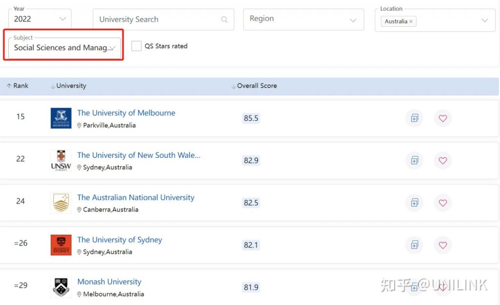Click the Parkville,Australia location text
This screenshot has width=500, height=305.
coord(109,125)
